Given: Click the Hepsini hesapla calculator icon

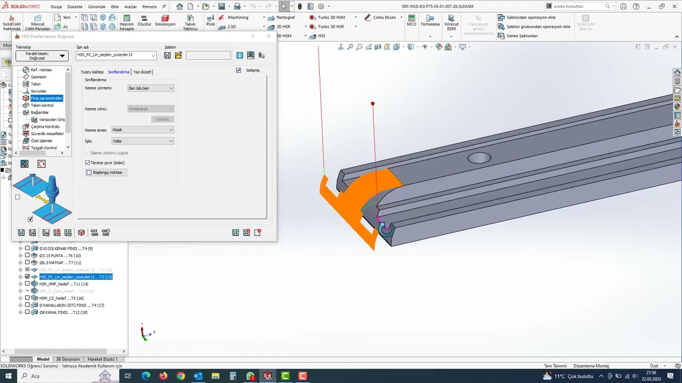Looking at the screenshot, I should (127, 18).
